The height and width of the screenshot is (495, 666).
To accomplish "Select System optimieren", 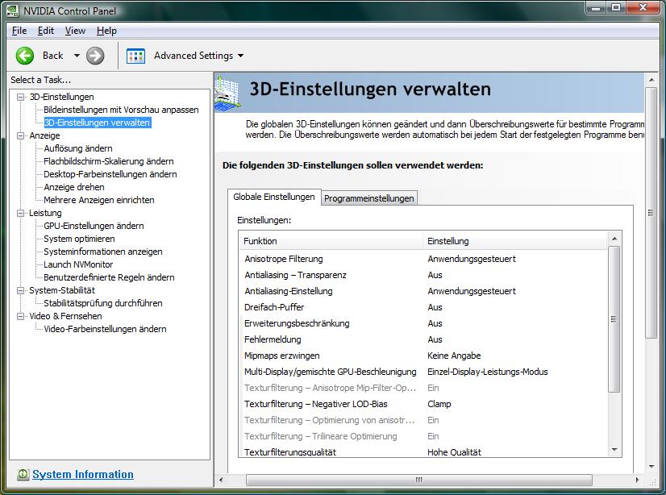I will coord(79,239).
